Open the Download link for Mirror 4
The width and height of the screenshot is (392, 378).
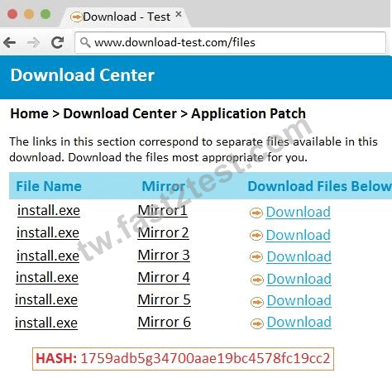pos(299,279)
